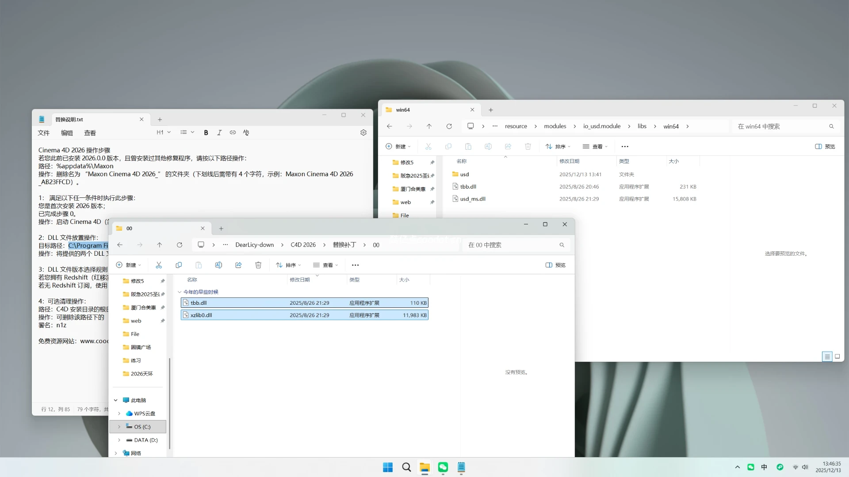Open the 编辑 menu in Notepad

67,132
